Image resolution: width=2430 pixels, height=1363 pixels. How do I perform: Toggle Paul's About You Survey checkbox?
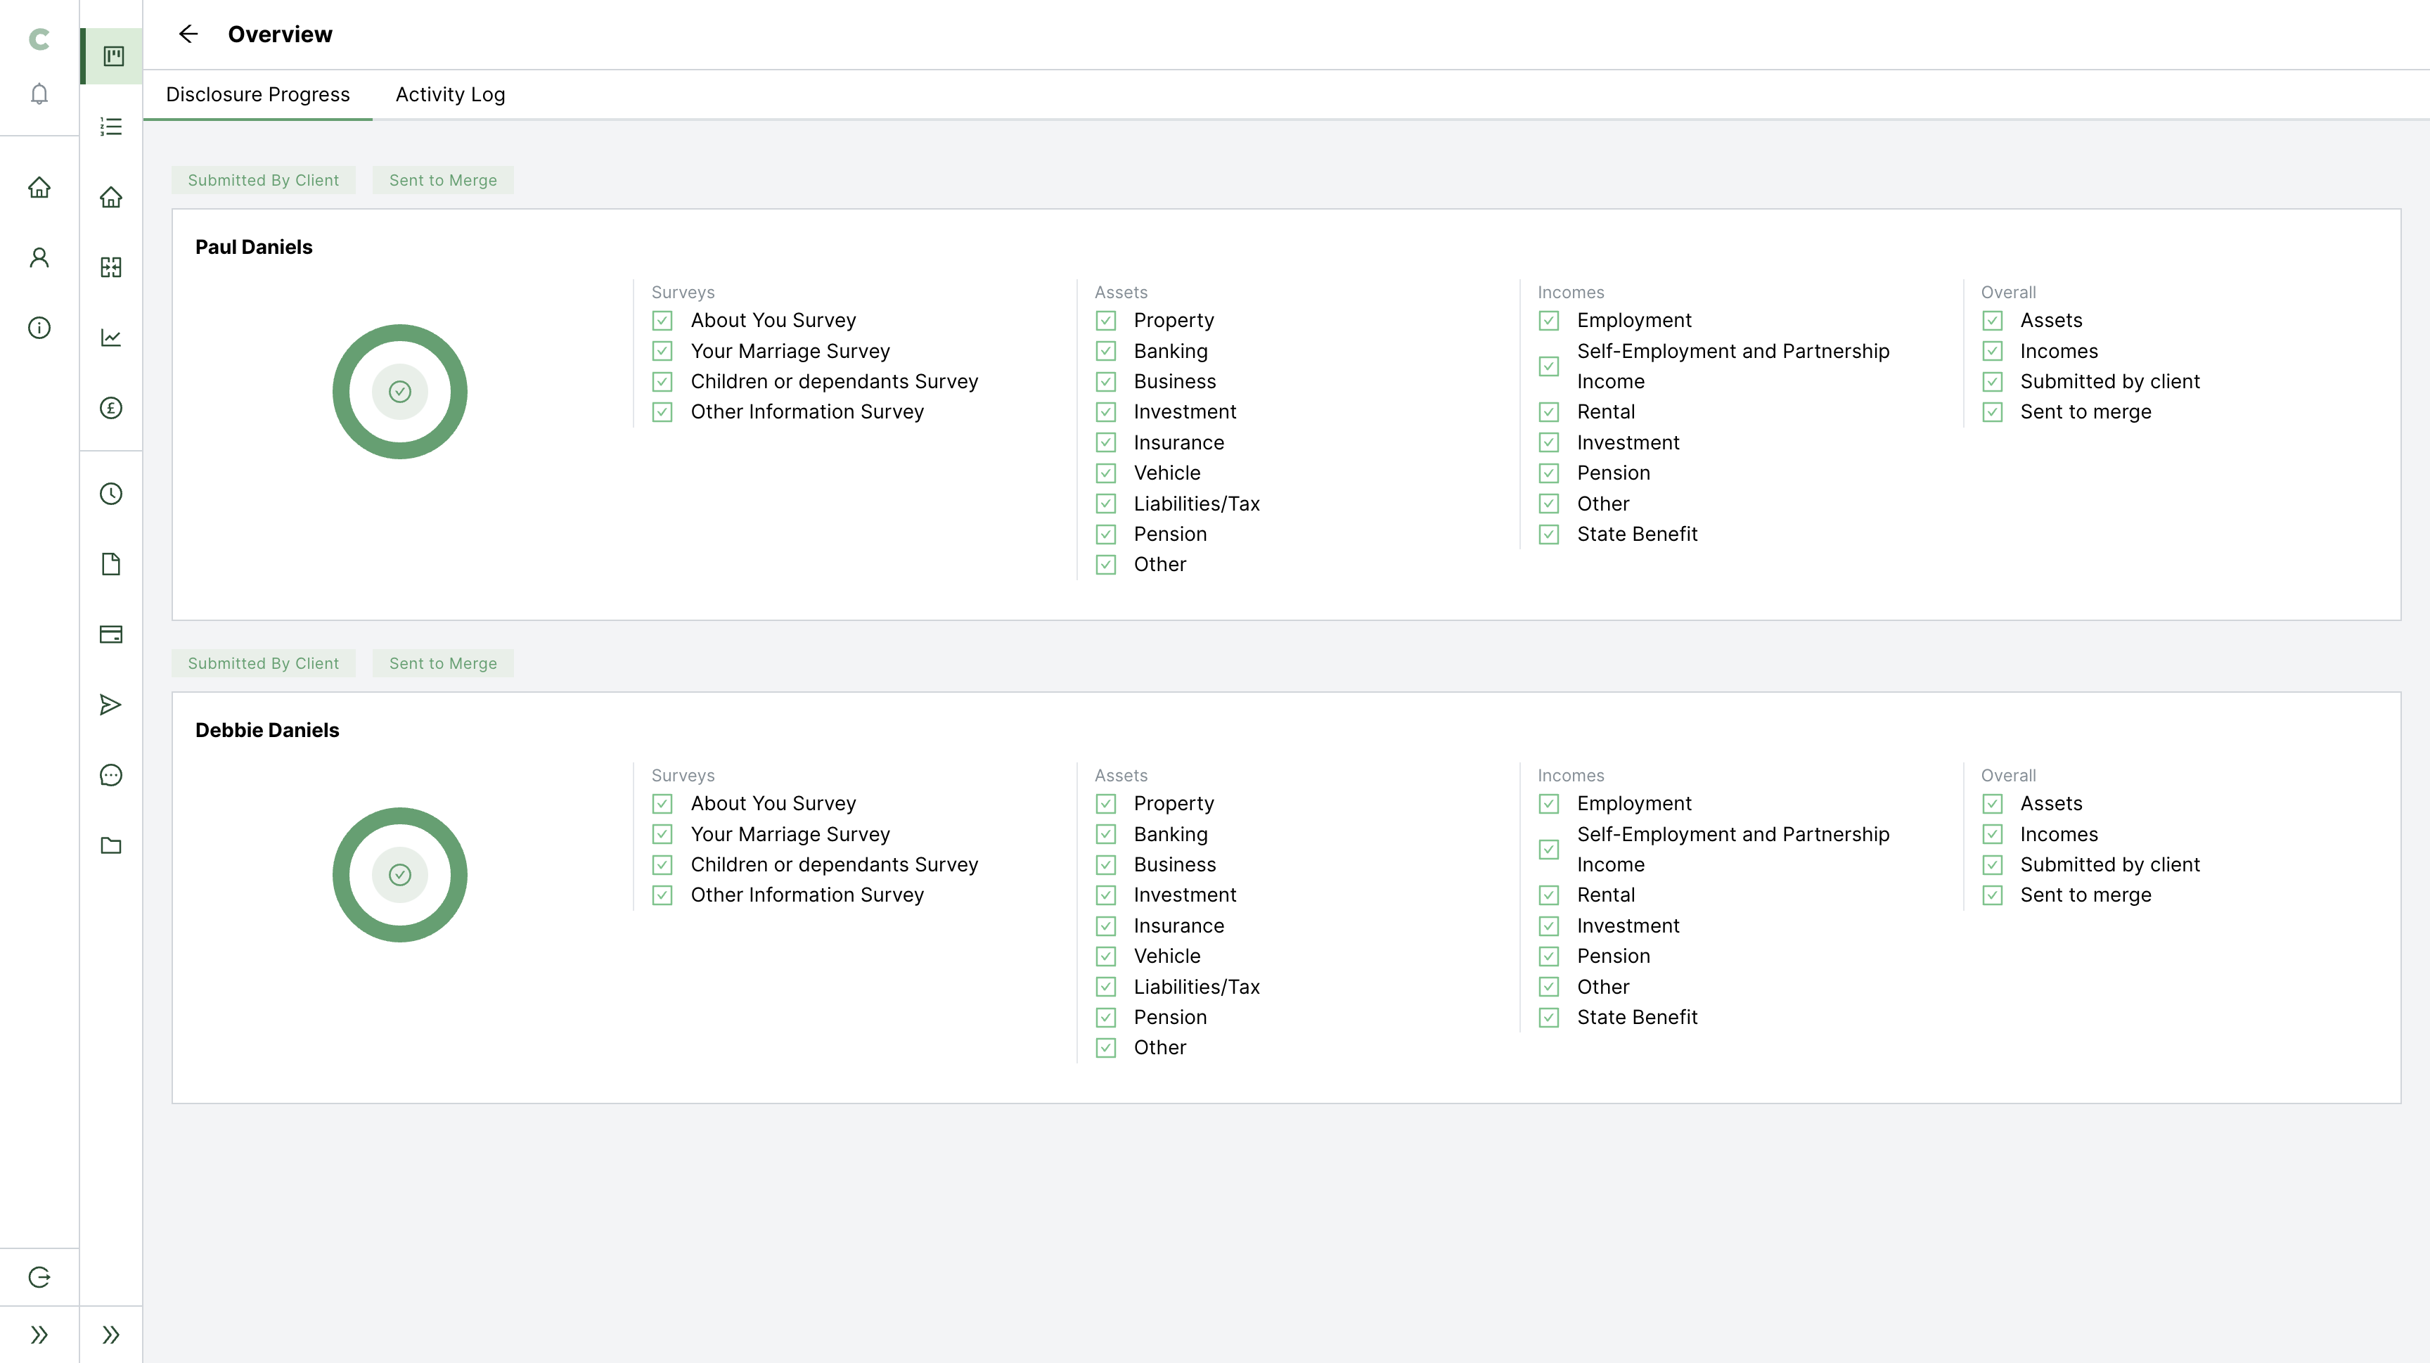(x=662, y=321)
